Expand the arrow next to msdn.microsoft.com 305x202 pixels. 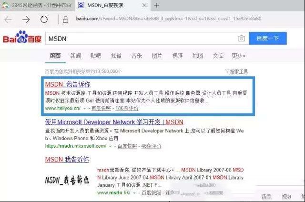click(x=110, y=146)
